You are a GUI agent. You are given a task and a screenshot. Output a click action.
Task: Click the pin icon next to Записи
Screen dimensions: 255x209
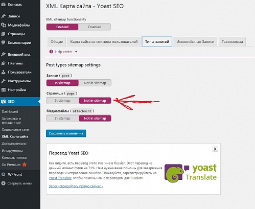[x=3, y=16]
